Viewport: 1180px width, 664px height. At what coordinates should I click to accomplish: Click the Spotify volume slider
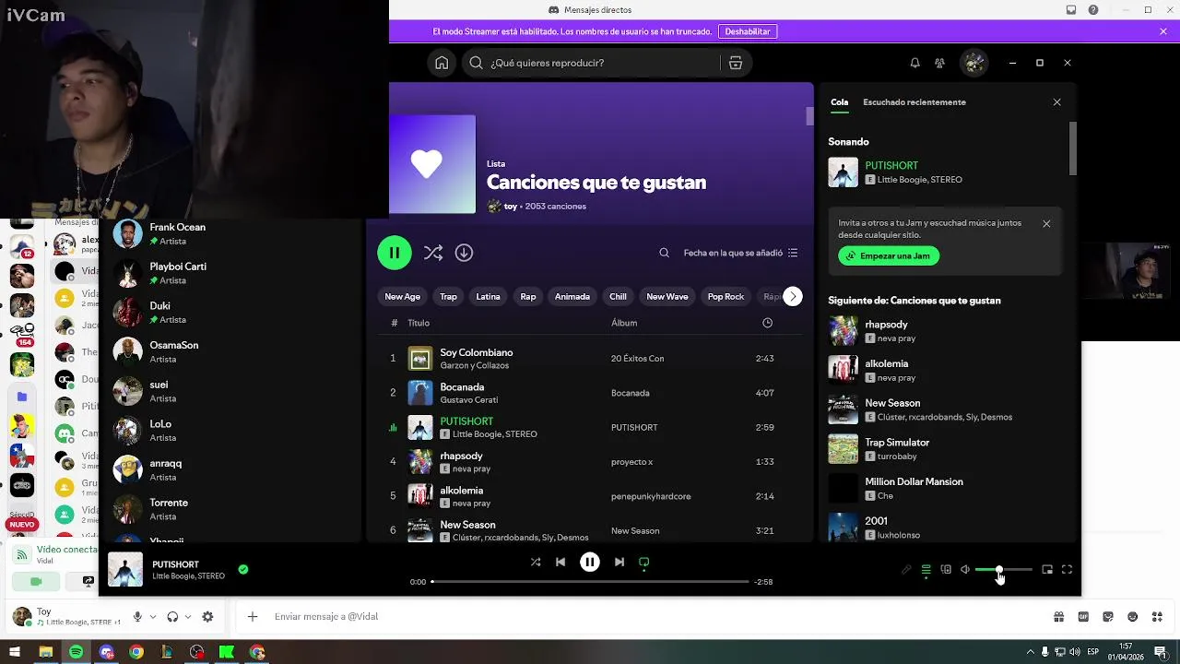pos(1003,570)
